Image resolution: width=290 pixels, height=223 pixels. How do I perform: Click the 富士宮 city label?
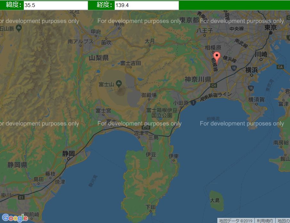(103, 111)
